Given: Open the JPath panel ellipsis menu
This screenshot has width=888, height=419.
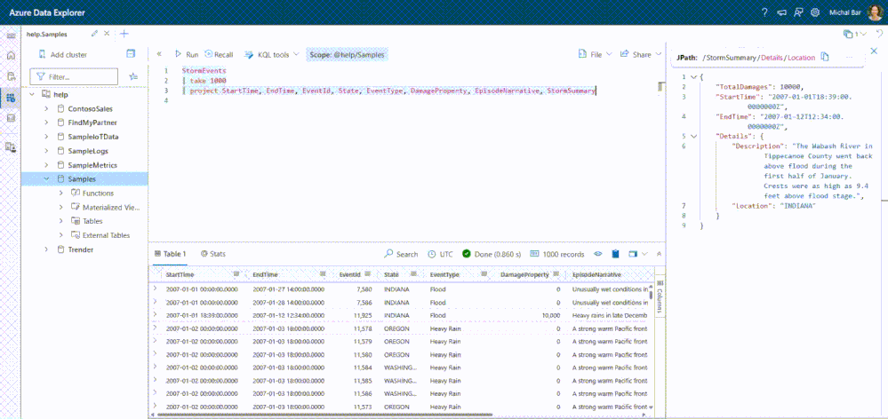Looking at the screenshot, I should click(x=850, y=57).
